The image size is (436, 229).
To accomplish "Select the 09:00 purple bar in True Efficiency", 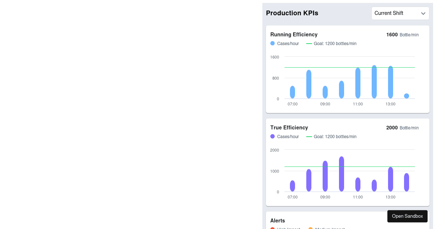I will point(325,176).
